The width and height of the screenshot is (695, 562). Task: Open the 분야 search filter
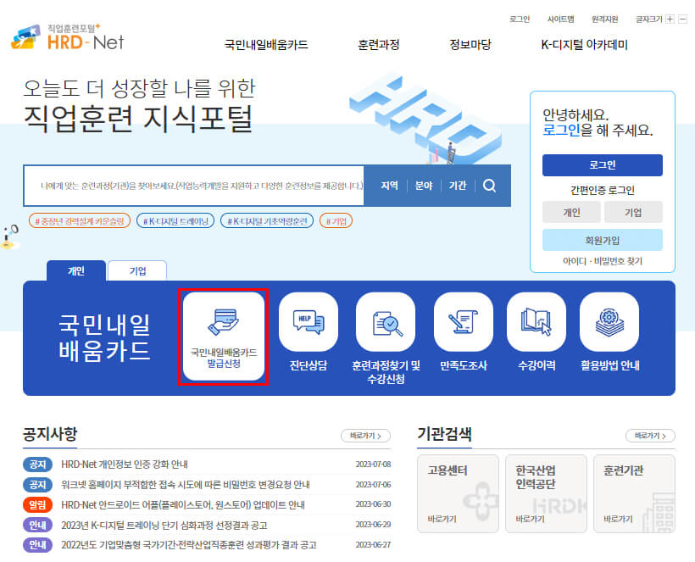(423, 186)
